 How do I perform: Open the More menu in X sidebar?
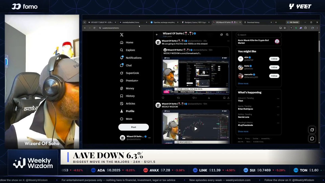point(126,119)
